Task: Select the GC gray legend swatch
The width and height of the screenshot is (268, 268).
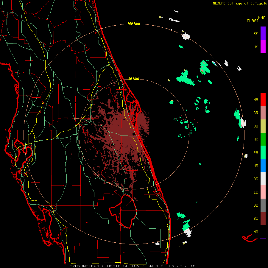Action: tap(263, 205)
